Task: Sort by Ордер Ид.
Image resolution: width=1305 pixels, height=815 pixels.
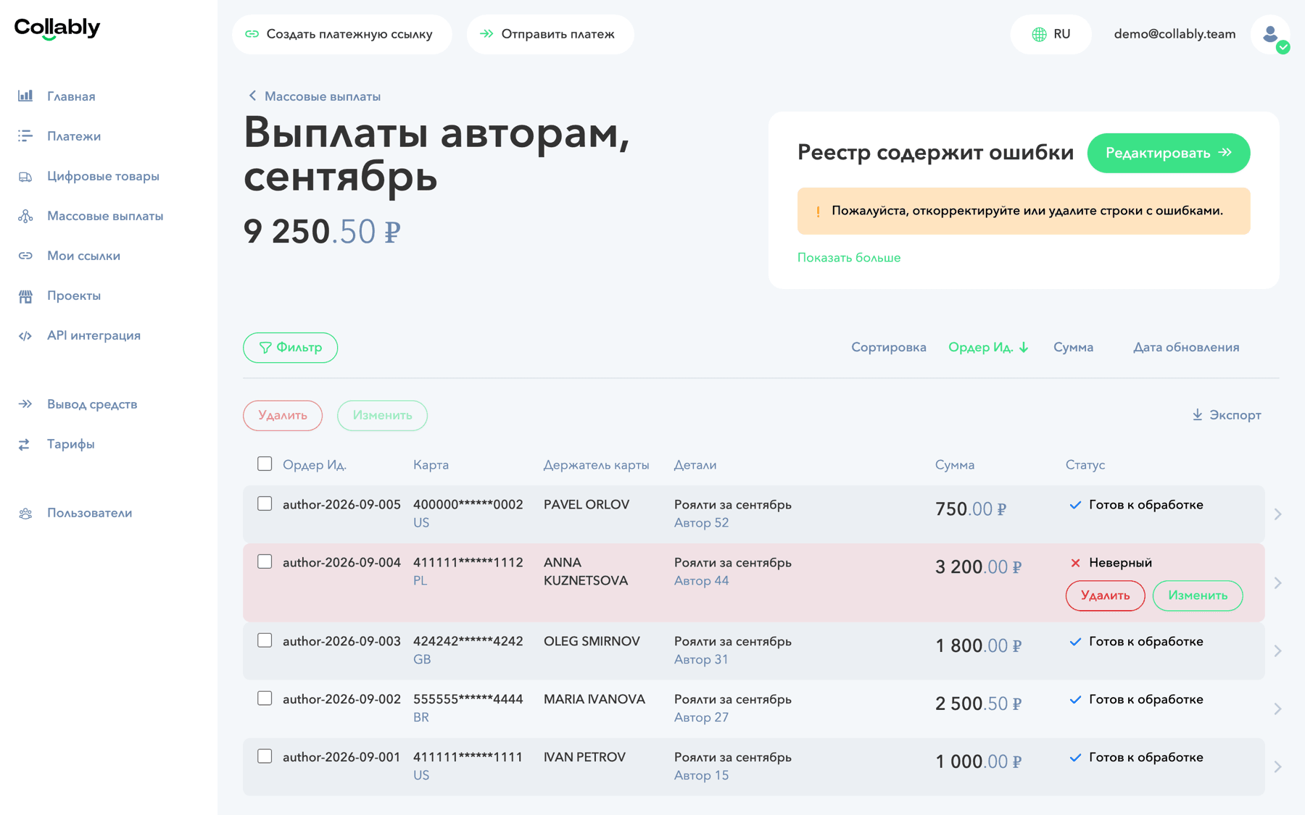Action: (x=988, y=347)
